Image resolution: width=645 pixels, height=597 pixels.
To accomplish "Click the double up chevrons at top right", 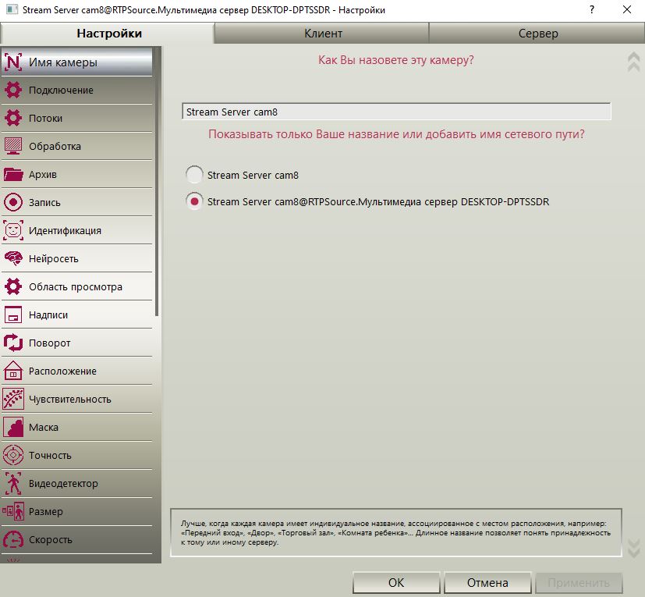I will [x=634, y=62].
